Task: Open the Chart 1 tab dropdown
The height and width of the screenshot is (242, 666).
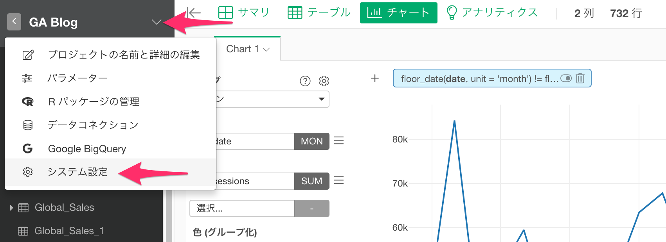Action: pyautogui.click(x=266, y=50)
